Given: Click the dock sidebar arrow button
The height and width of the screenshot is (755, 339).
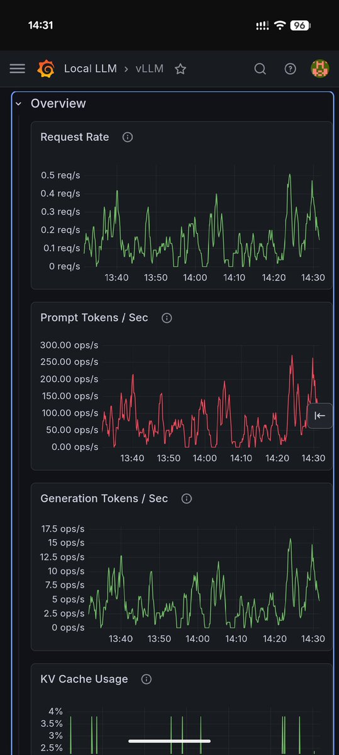Looking at the screenshot, I should 320,415.
